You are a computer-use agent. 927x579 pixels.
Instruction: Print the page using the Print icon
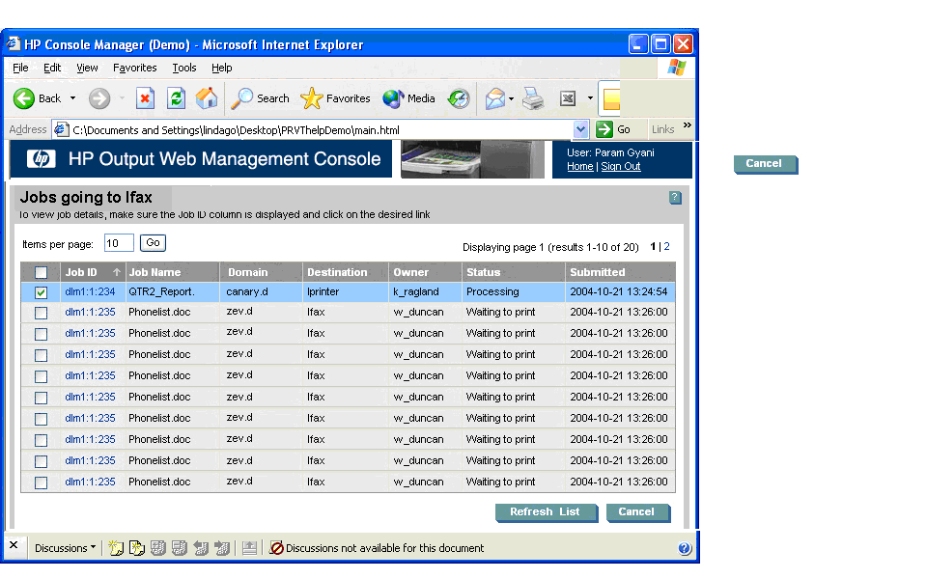(x=531, y=98)
